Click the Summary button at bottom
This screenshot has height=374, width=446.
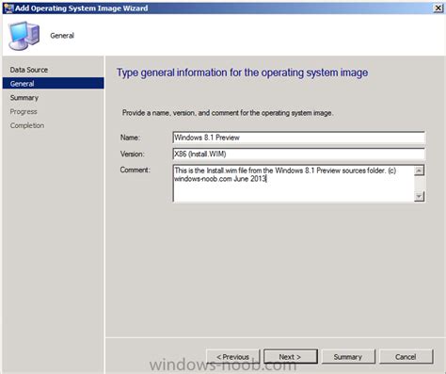pos(348,357)
